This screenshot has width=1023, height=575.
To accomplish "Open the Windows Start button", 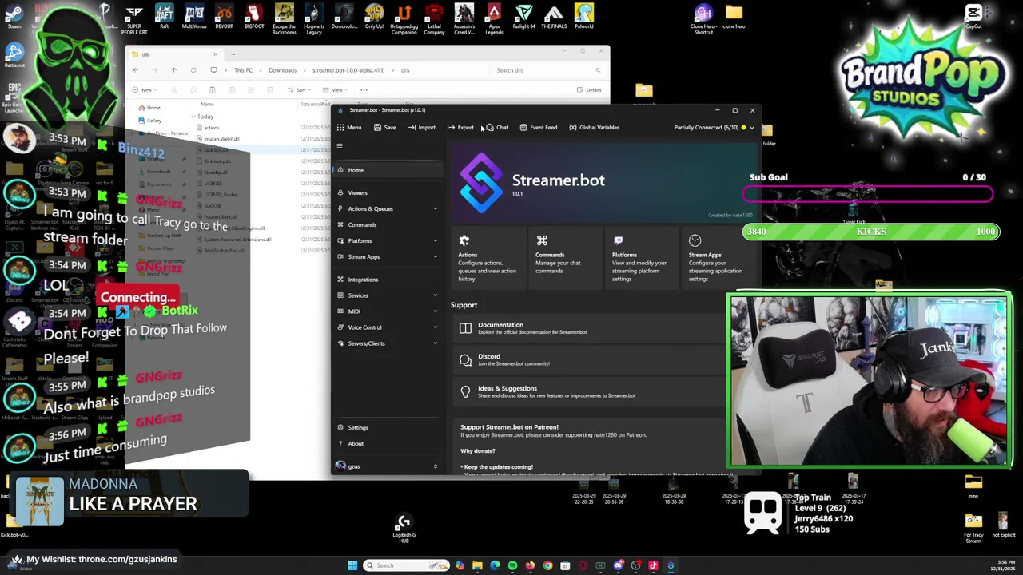I will (352, 565).
